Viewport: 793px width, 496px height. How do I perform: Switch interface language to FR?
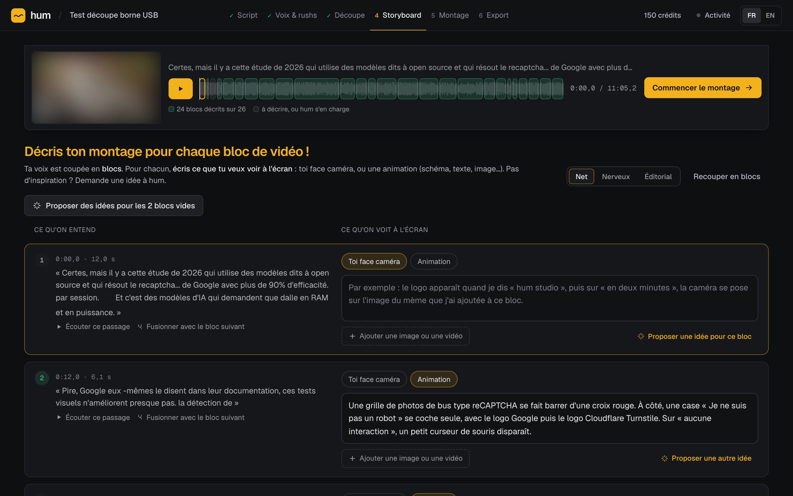click(x=751, y=15)
